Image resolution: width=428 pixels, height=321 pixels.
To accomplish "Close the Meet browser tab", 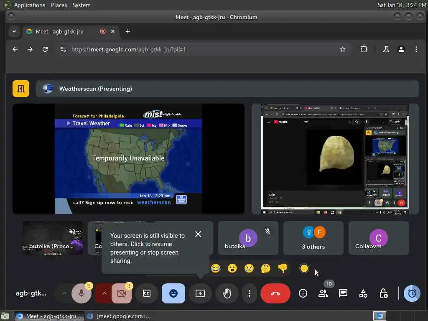I will 113,31.
